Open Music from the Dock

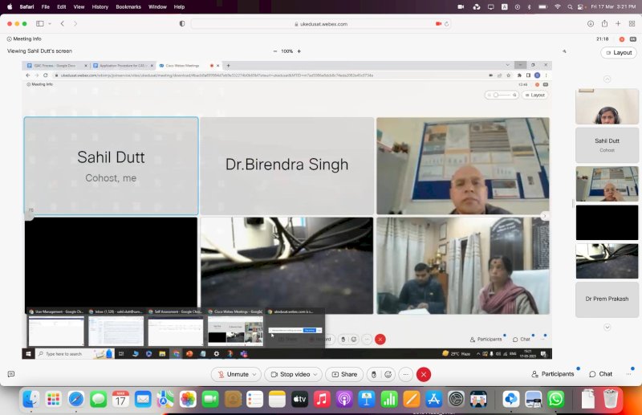tap(322, 399)
